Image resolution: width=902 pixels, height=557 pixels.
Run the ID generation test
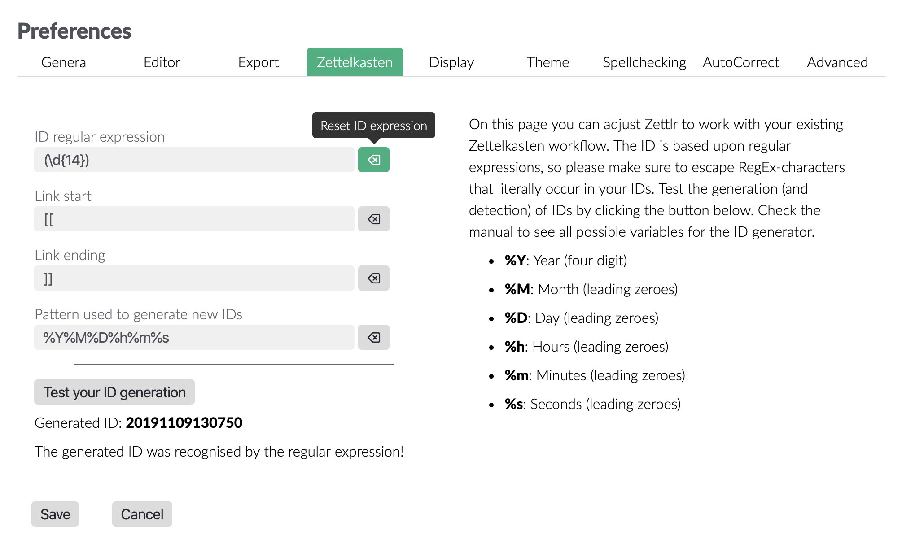tap(114, 392)
